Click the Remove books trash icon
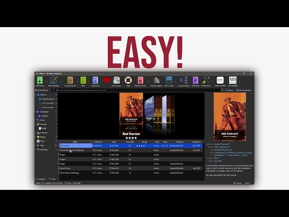 (140, 80)
